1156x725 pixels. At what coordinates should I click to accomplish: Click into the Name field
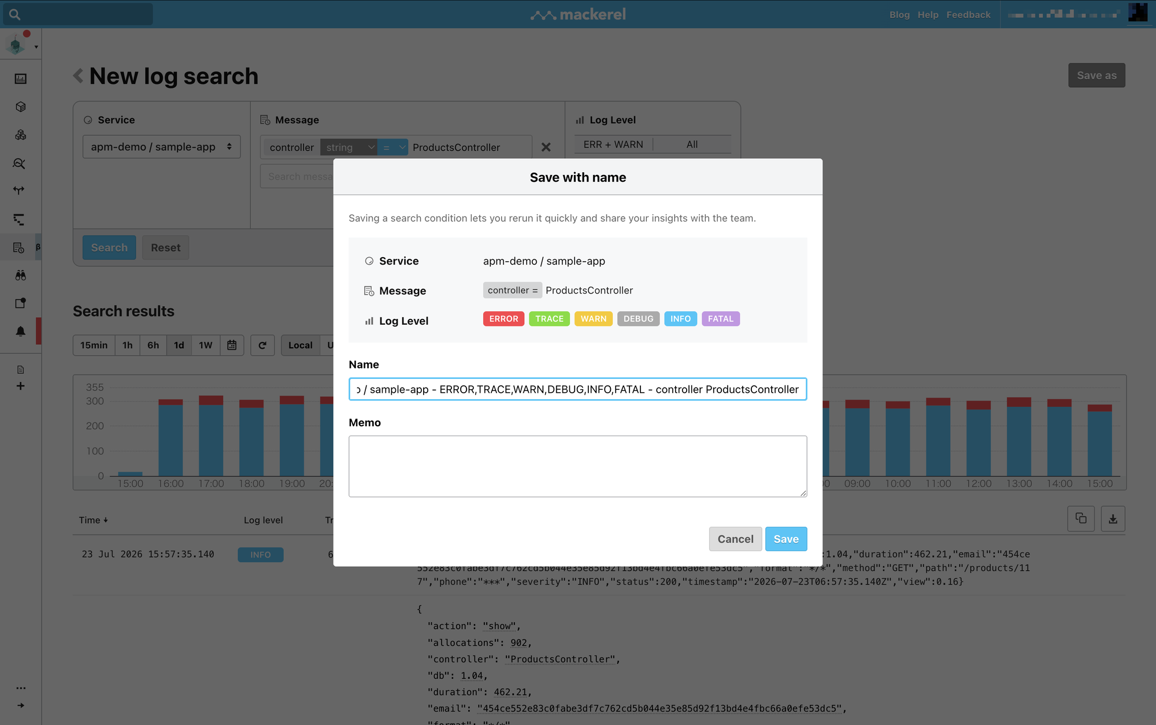tap(578, 389)
